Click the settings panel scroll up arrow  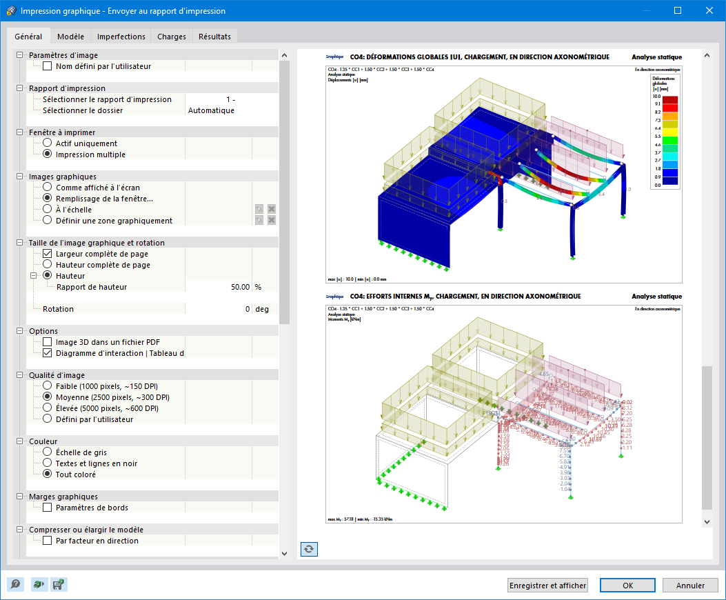coord(284,55)
